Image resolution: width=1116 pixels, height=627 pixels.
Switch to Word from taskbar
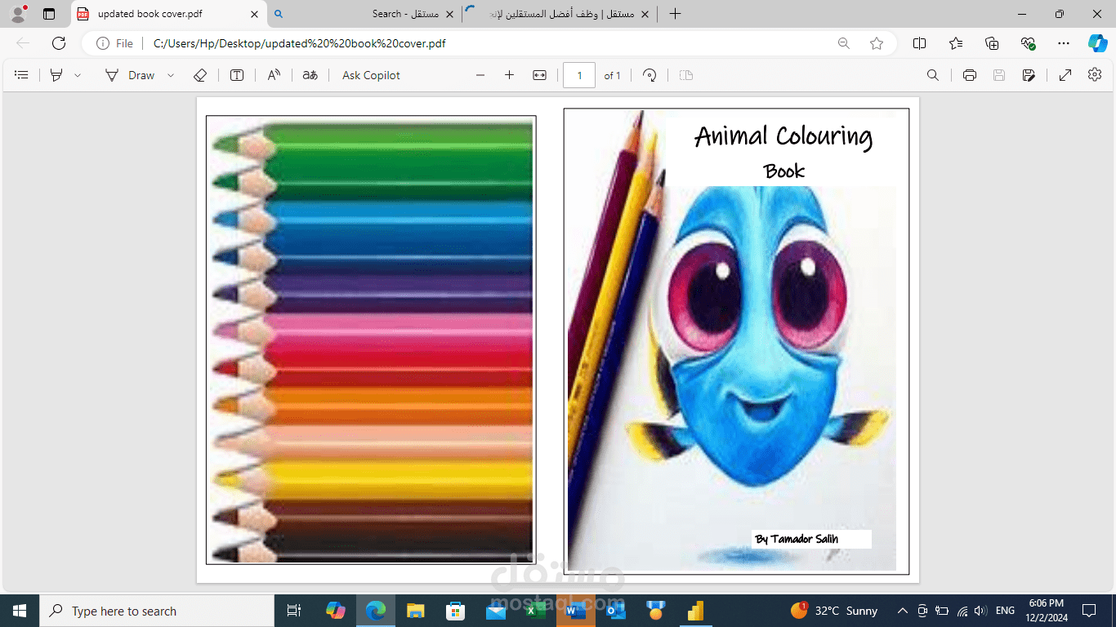(576, 611)
